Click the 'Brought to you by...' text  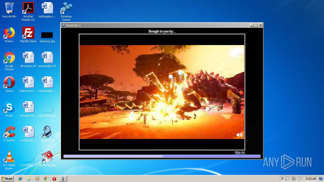(162, 31)
